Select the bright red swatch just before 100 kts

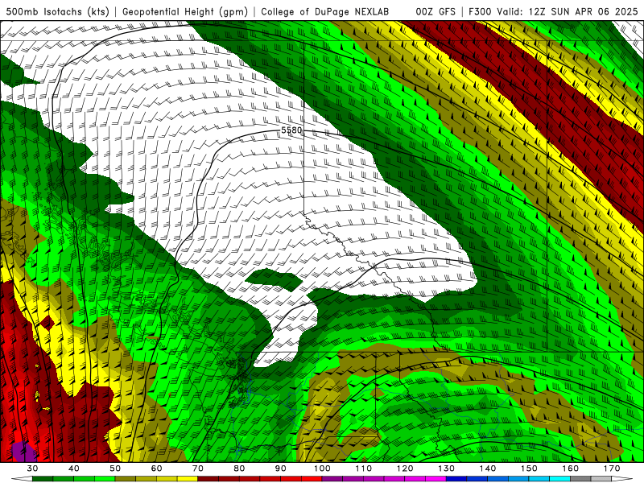click(312, 479)
